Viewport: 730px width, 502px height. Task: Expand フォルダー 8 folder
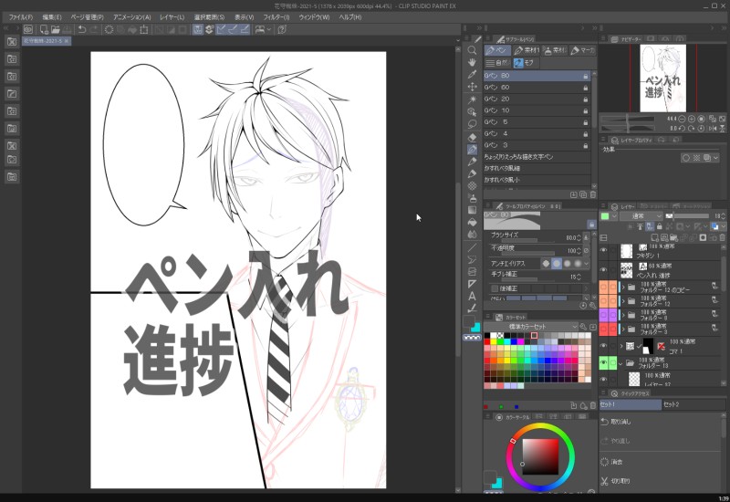(623, 315)
